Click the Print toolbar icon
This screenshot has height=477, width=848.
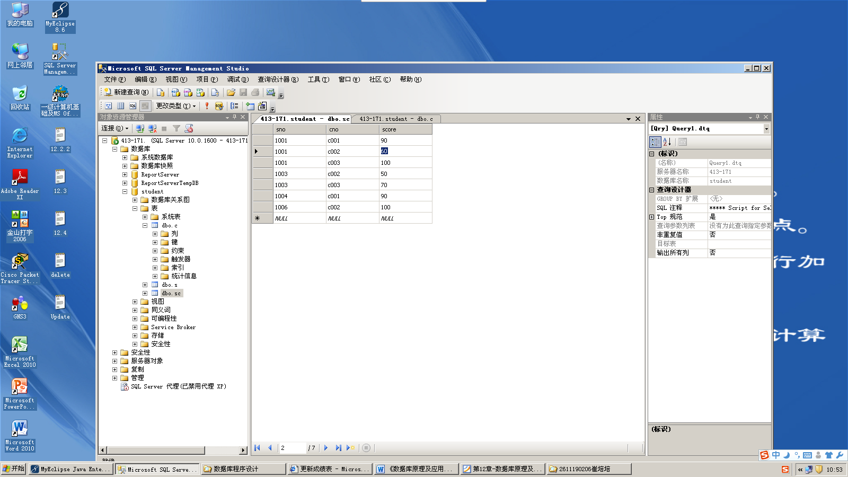255,92
